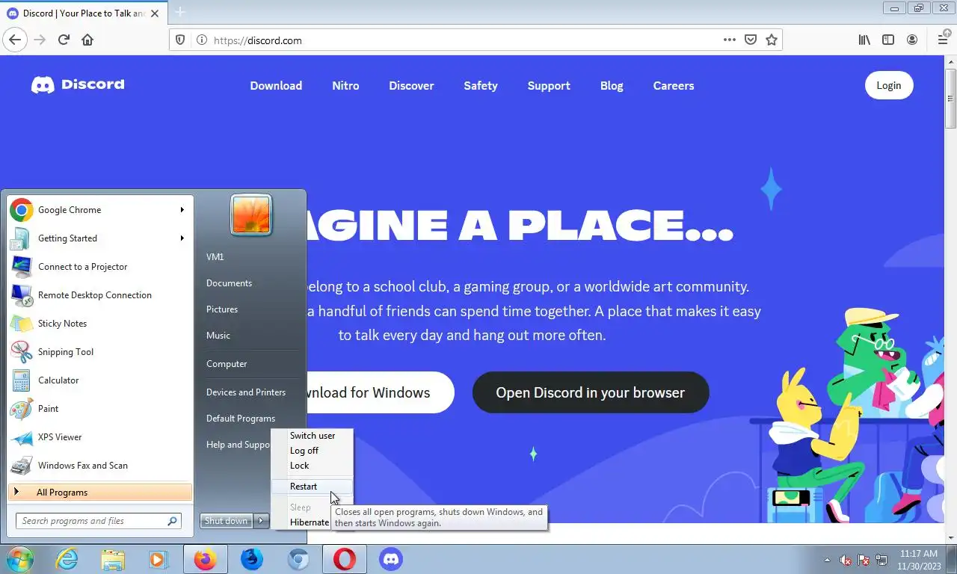The image size is (957, 574).
Task: Open Documents from Start menu
Action: 229,283
